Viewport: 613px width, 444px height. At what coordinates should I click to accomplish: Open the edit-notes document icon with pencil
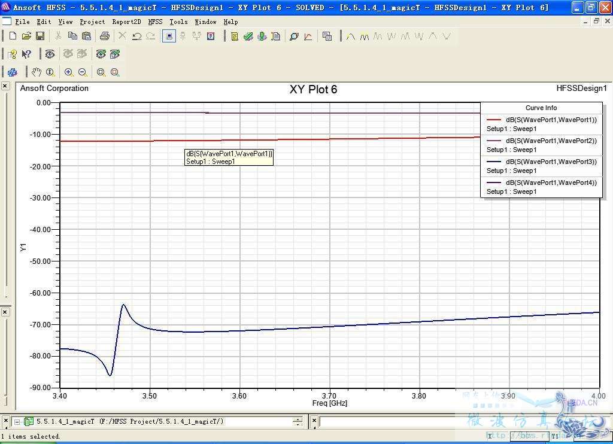275,37
